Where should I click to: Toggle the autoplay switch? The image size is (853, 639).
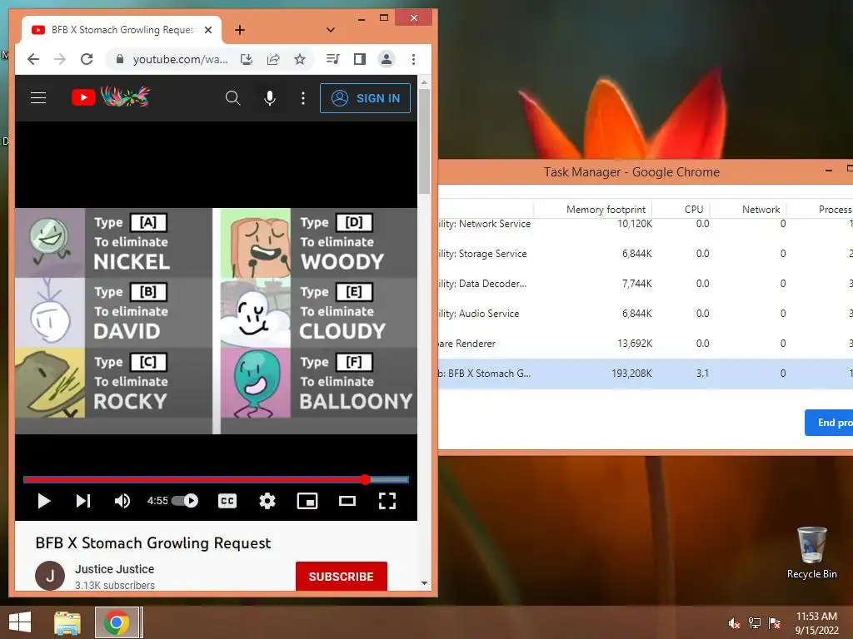point(185,501)
